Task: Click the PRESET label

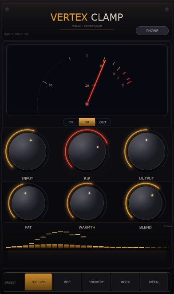Action: coord(11,282)
